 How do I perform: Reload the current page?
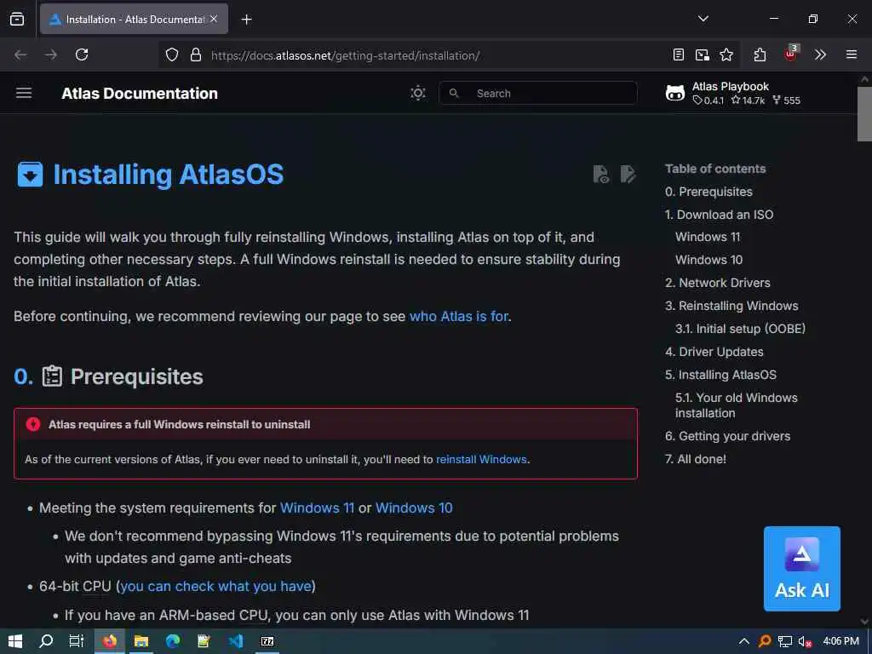point(82,54)
